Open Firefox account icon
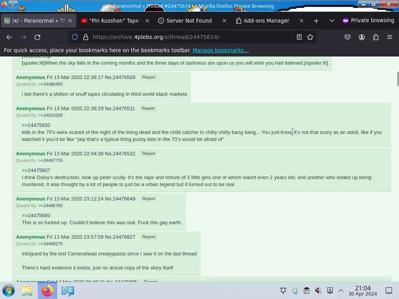 point(362,37)
